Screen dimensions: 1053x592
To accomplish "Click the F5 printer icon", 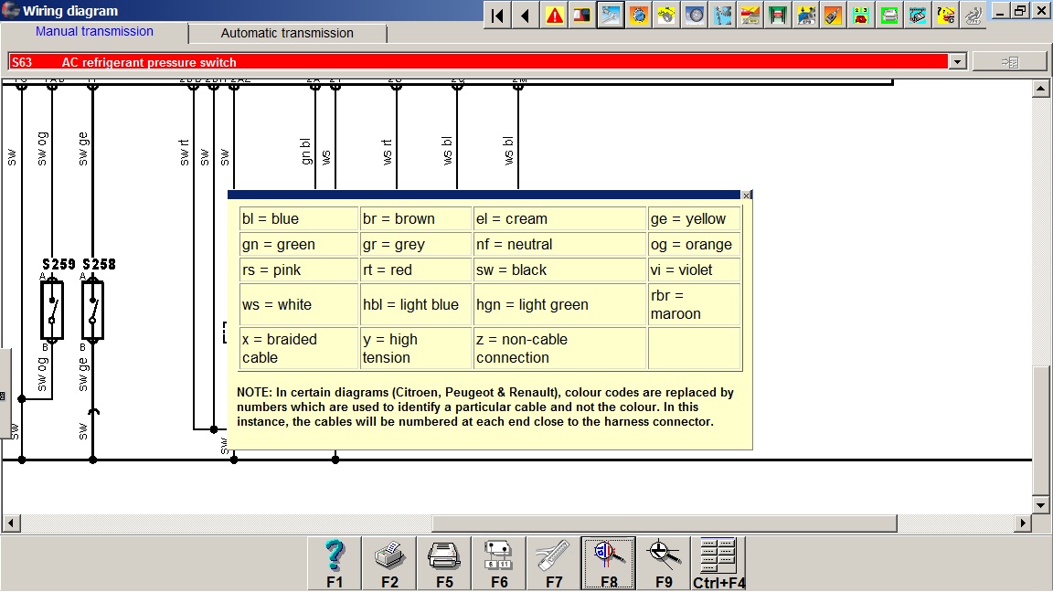I will pos(444,562).
